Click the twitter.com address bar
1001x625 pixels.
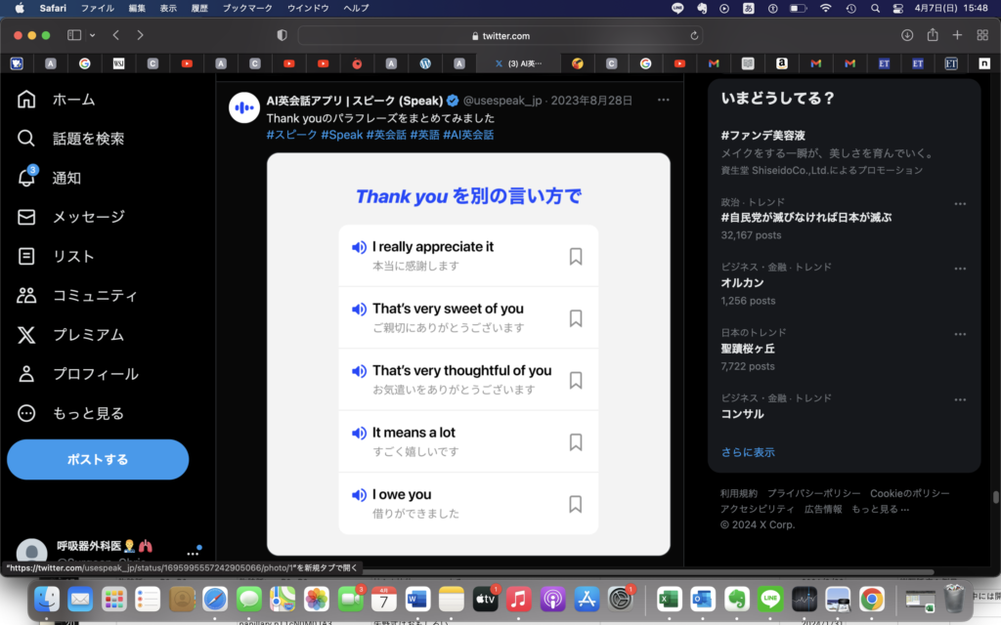tap(500, 35)
